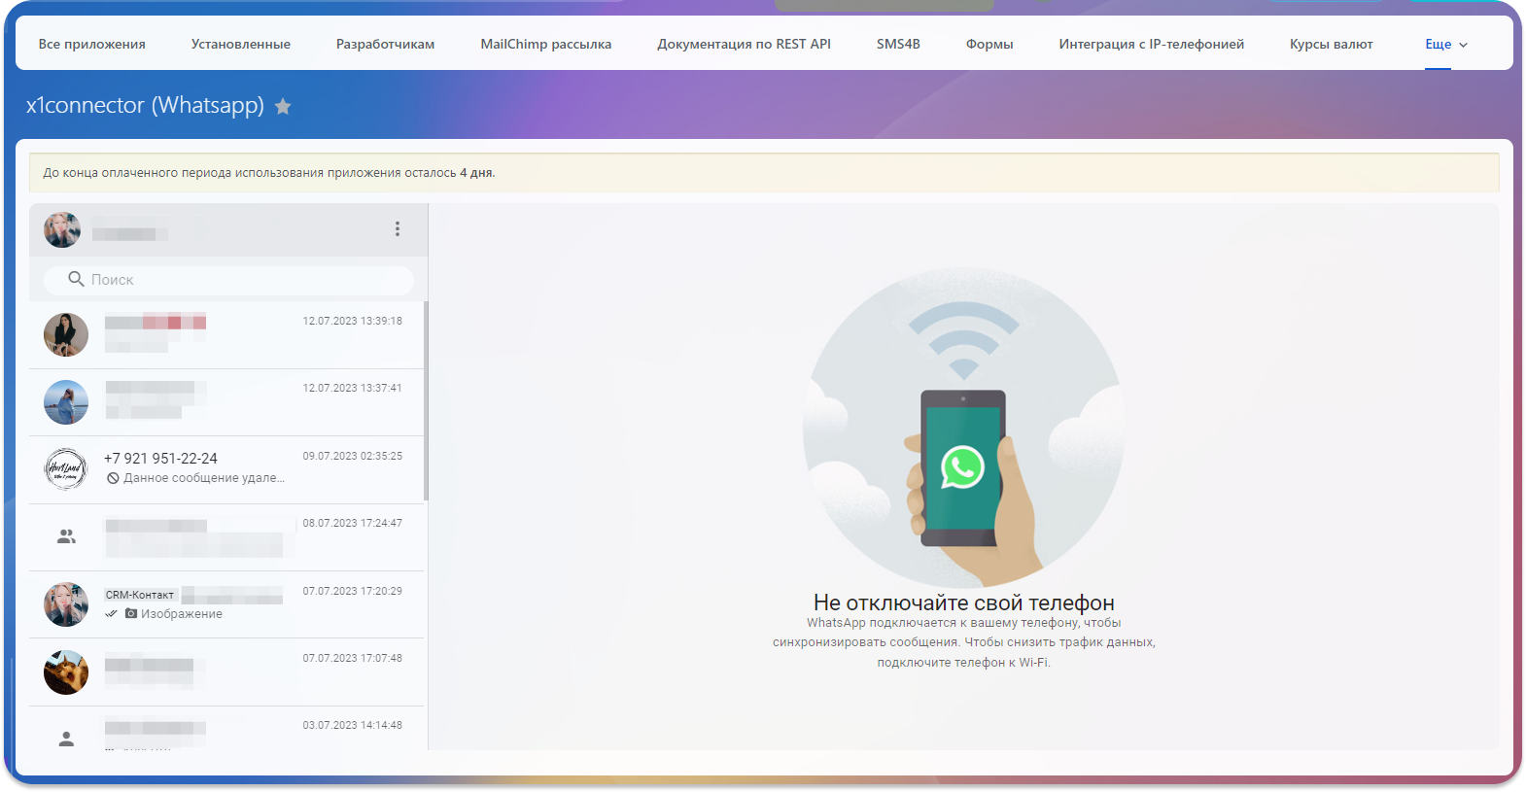Switch to Установленные tab
The image size is (1526, 792).
point(241,45)
